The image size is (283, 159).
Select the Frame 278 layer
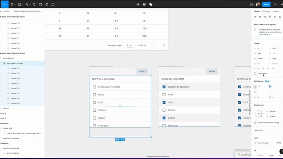pos(15,68)
